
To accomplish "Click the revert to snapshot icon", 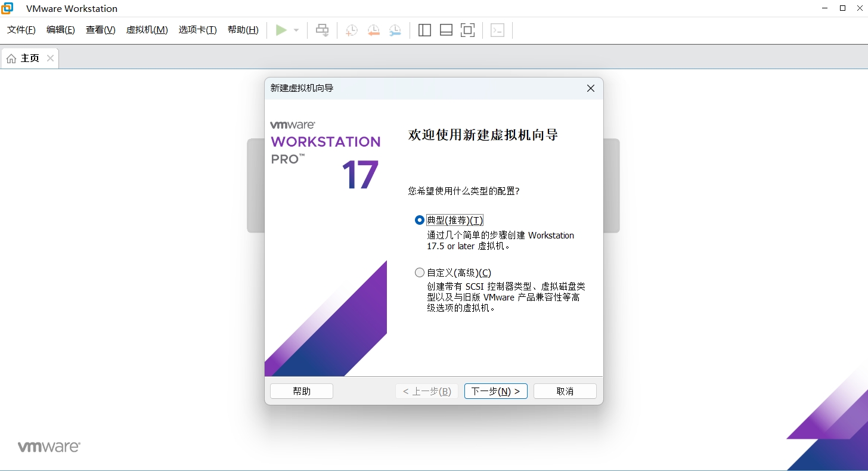I will click(374, 30).
